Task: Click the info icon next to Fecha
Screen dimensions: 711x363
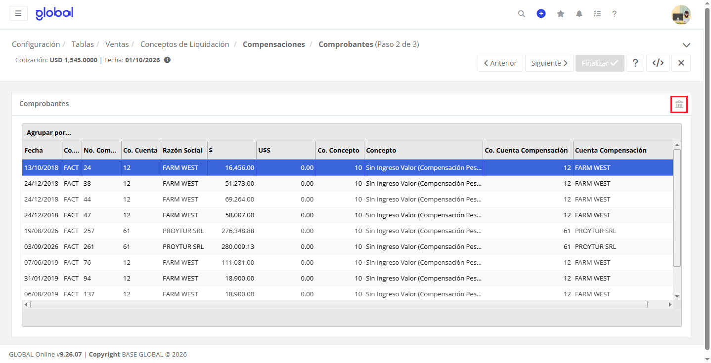Action: 167,60
